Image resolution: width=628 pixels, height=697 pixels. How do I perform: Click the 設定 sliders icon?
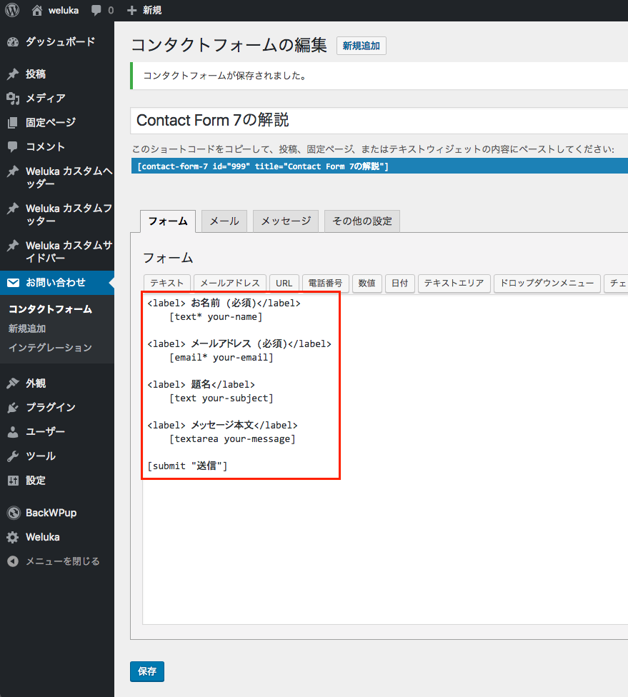tap(13, 481)
